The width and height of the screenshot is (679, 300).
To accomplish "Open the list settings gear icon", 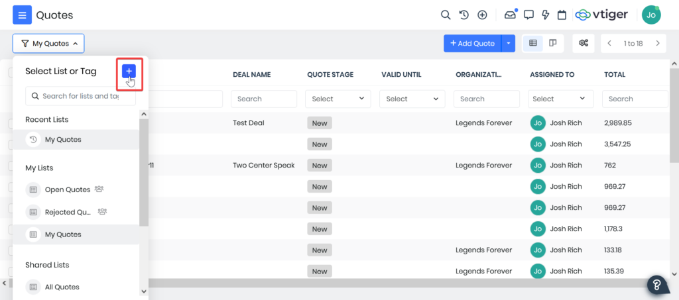I will tap(584, 43).
